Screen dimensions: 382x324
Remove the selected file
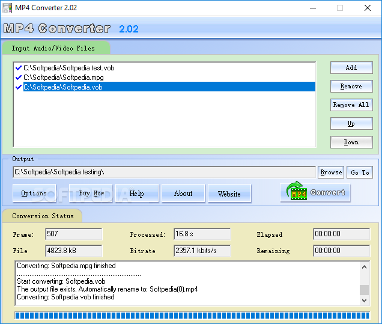point(351,87)
